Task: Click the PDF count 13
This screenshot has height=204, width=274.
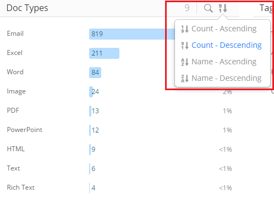Action: (95, 111)
